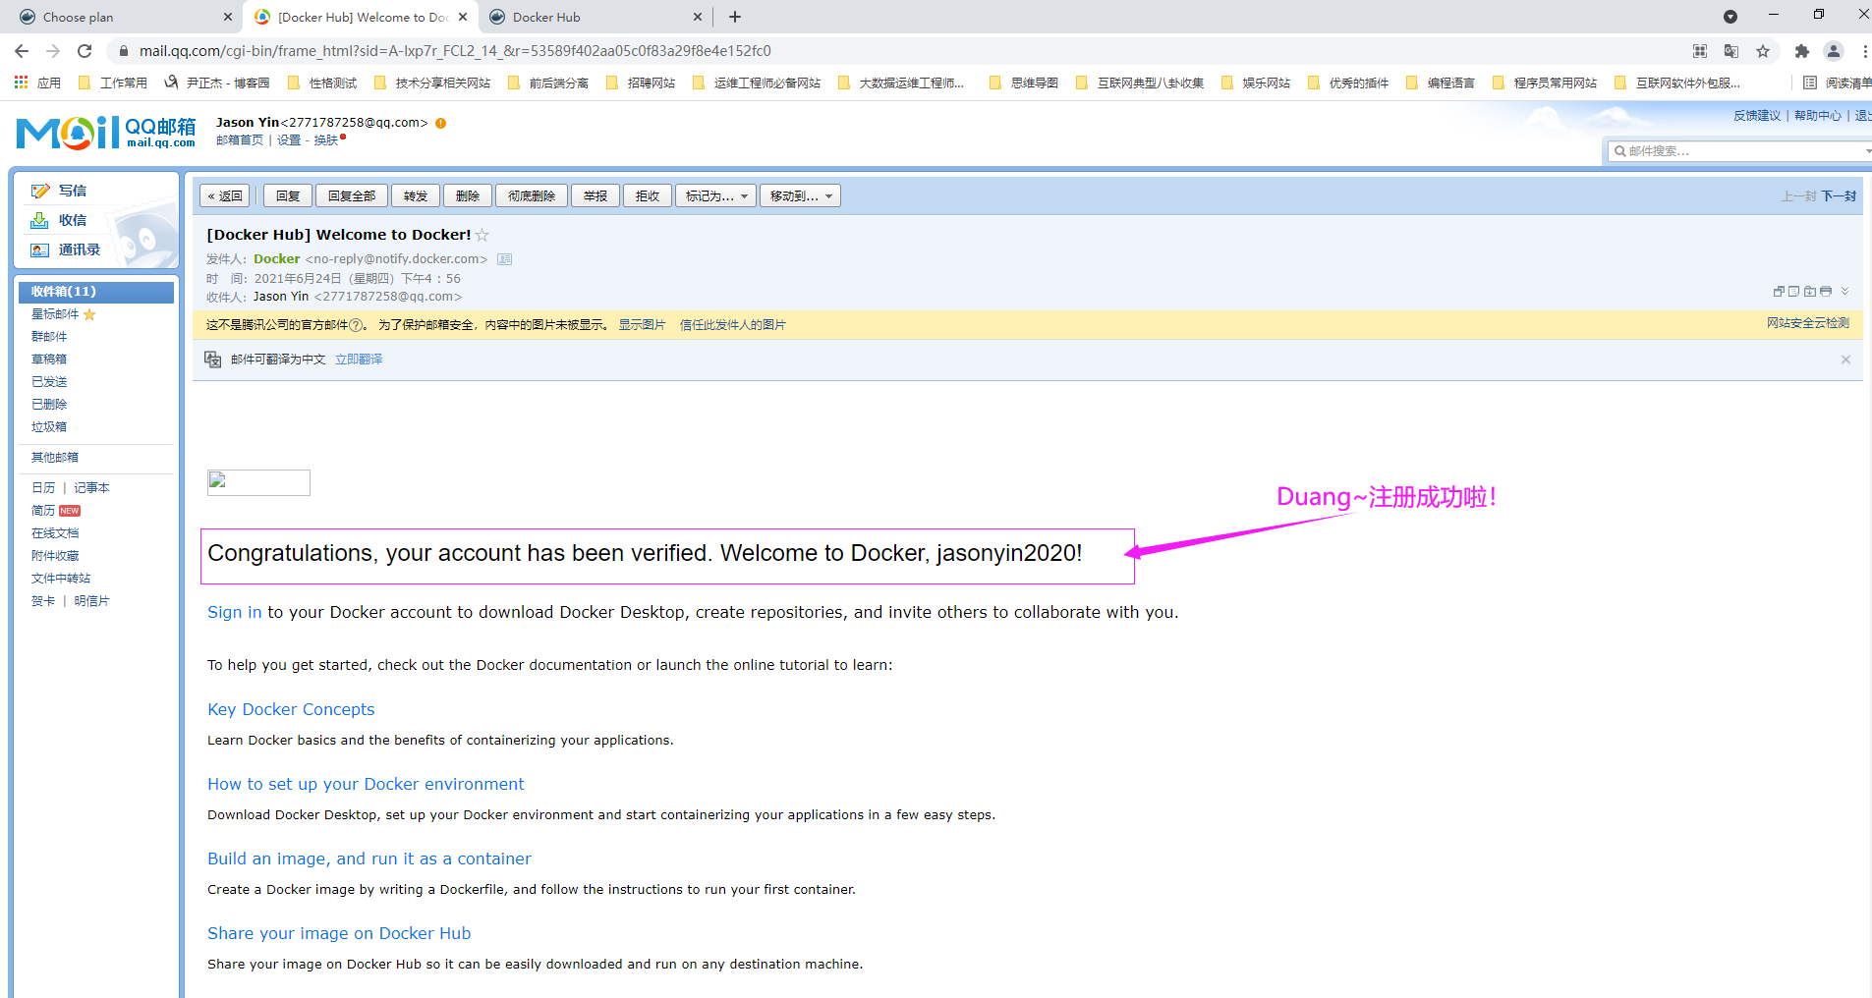Bookmark this page with star icon
1872x998 pixels.
(x=1763, y=51)
